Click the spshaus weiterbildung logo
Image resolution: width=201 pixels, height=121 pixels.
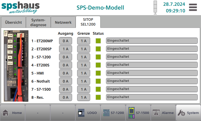[21, 8]
